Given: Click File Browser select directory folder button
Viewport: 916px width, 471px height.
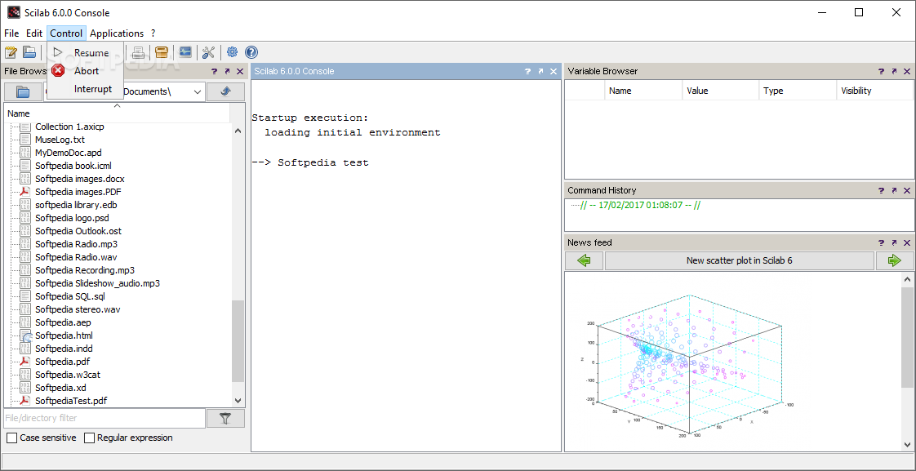Looking at the screenshot, I should click(x=23, y=91).
